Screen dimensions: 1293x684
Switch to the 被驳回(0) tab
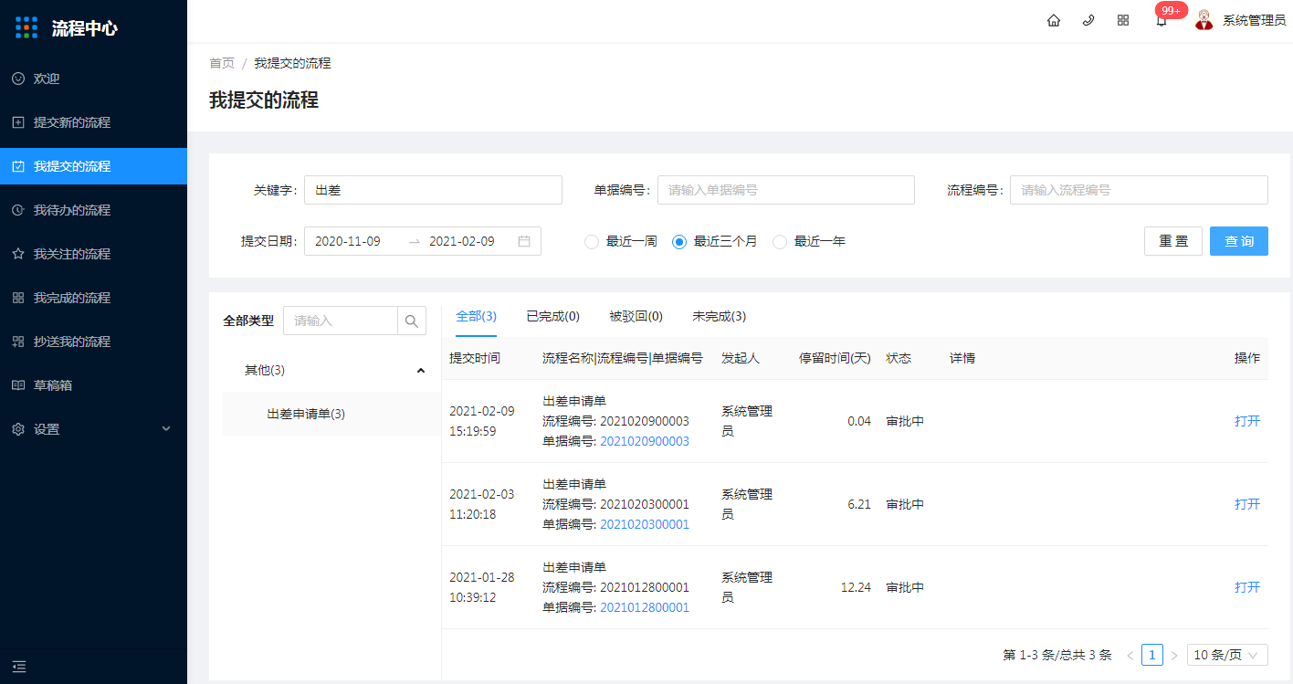[x=636, y=316]
